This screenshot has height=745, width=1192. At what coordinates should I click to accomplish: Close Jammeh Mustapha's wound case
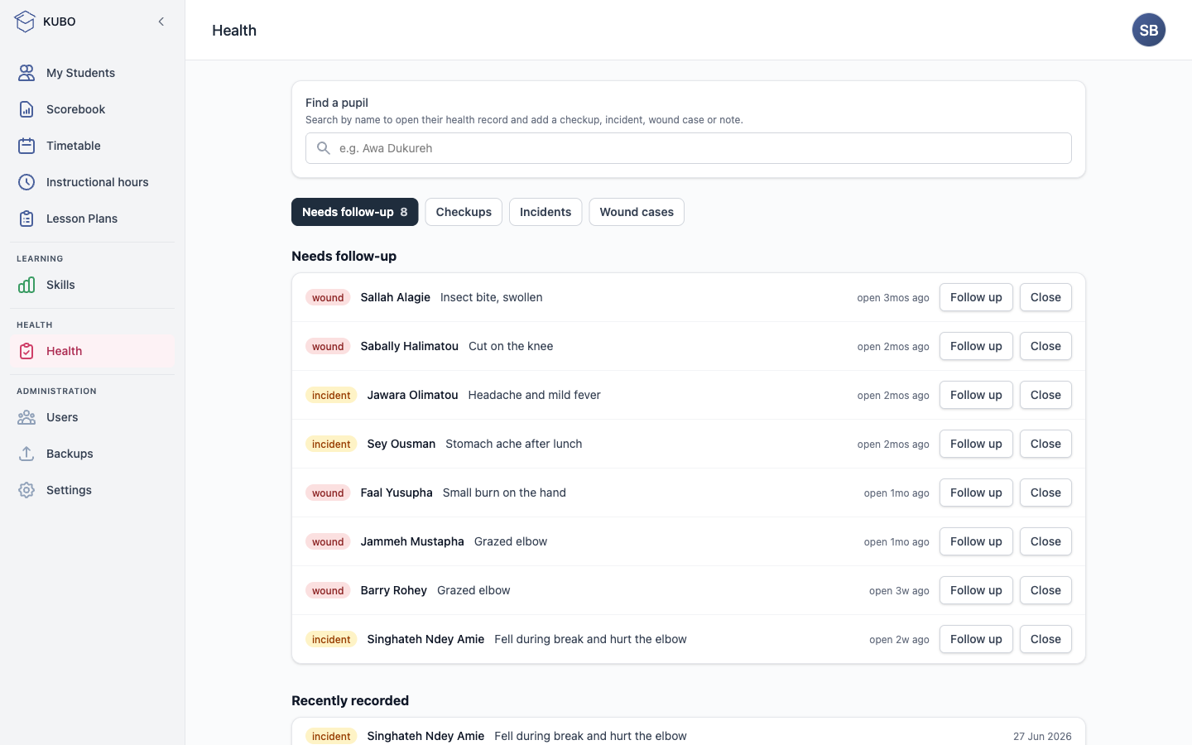pos(1045,541)
